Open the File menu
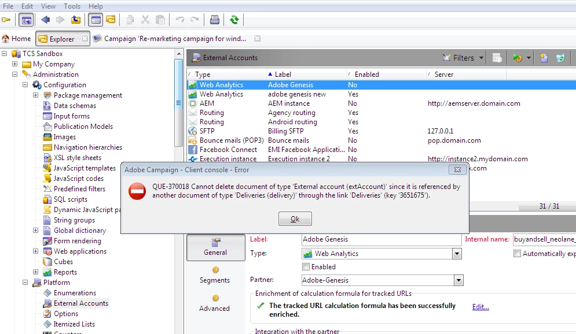This screenshot has height=334, width=576. pyautogui.click(x=8, y=6)
